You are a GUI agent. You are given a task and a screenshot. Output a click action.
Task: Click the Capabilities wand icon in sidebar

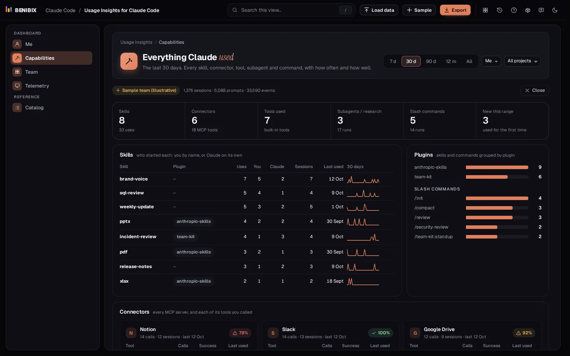click(x=17, y=58)
